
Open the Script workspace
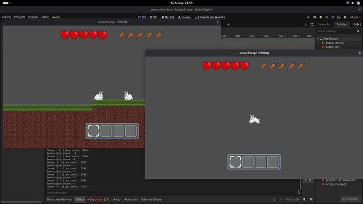click(168, 17)
